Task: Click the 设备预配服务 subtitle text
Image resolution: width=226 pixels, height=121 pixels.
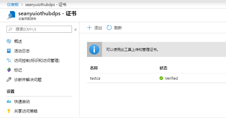Action: tap(27, 19)
